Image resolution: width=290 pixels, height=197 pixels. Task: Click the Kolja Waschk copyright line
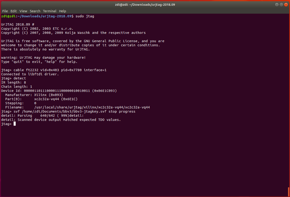[x=74, y=33]
